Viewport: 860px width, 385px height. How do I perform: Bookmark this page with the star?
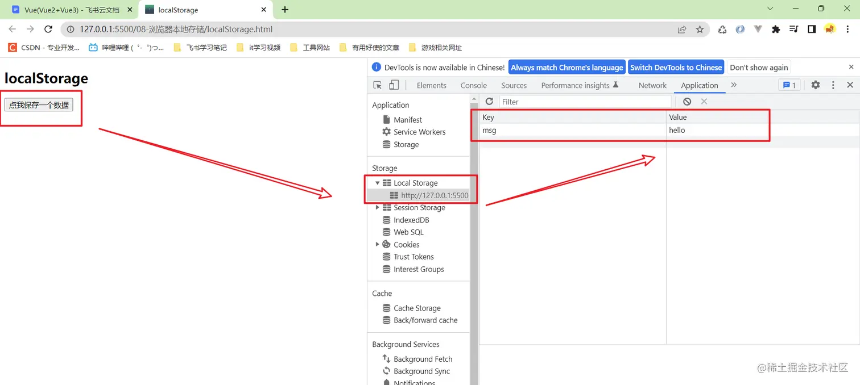tap(700, 30)
